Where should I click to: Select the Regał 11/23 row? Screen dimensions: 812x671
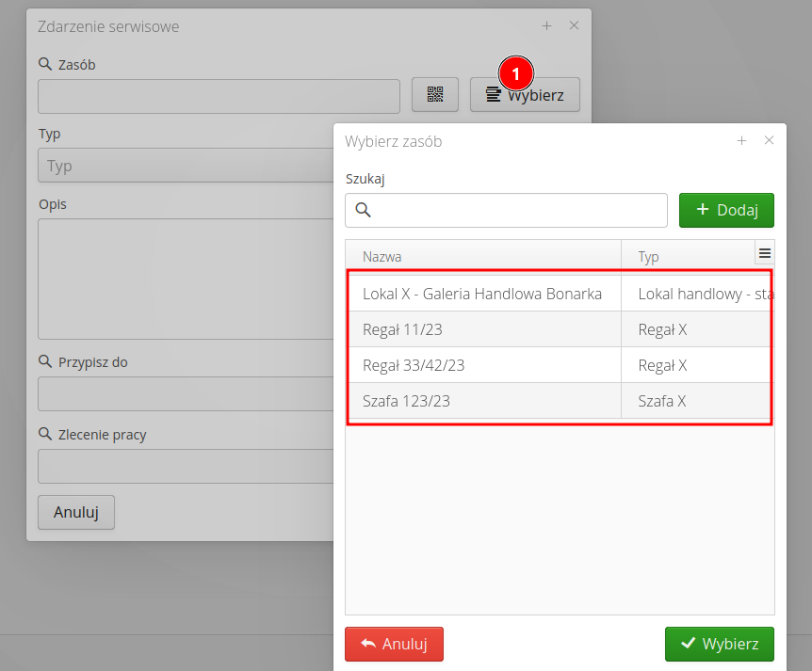481,329
